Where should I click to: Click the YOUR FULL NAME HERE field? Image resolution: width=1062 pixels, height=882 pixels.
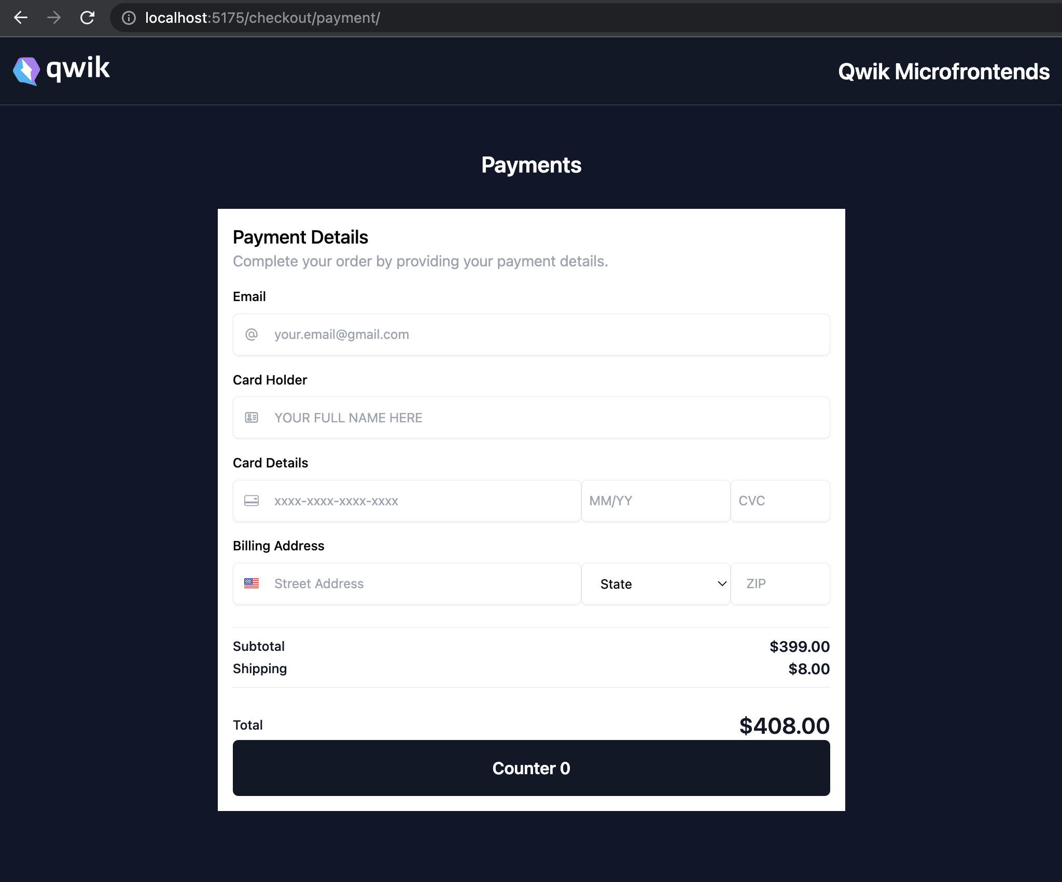point(544,418)
